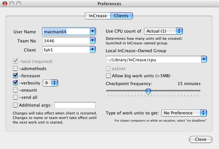Open the Use CPU count popup menu
This screenshot has height=149, width=219.
(163, 31)
